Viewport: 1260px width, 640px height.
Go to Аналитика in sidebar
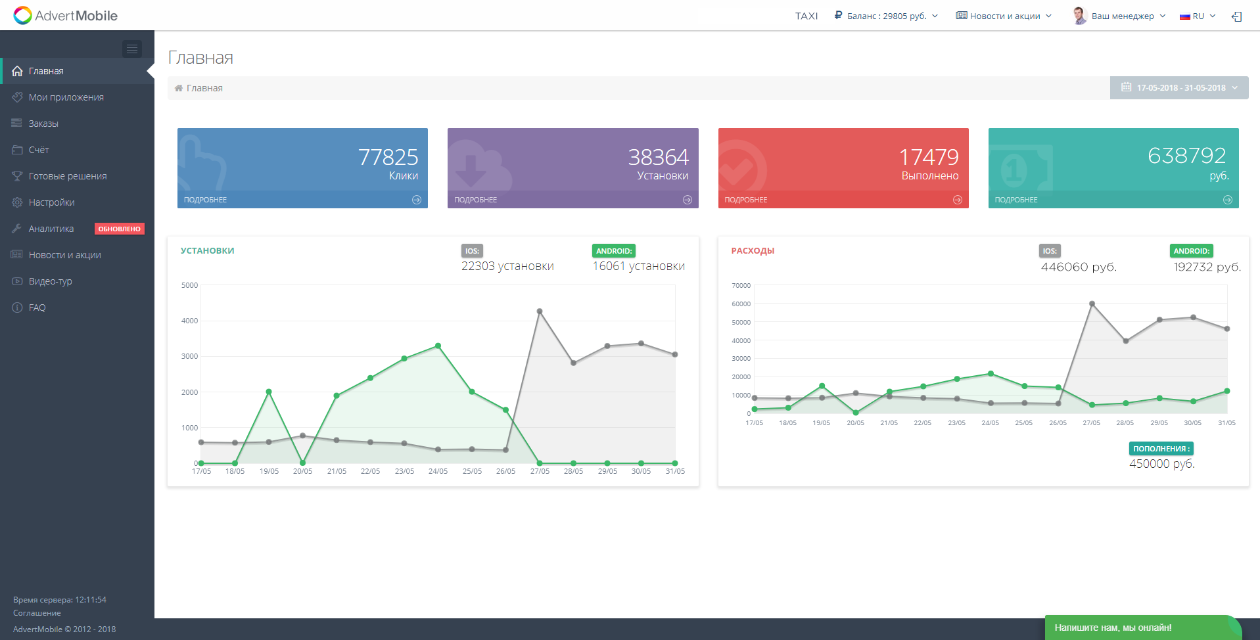click(x=51, y=229)
